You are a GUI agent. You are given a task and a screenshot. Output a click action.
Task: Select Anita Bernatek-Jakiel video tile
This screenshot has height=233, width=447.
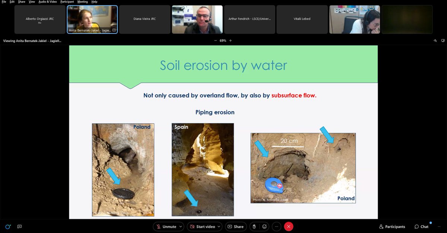(x=92, y=19)
